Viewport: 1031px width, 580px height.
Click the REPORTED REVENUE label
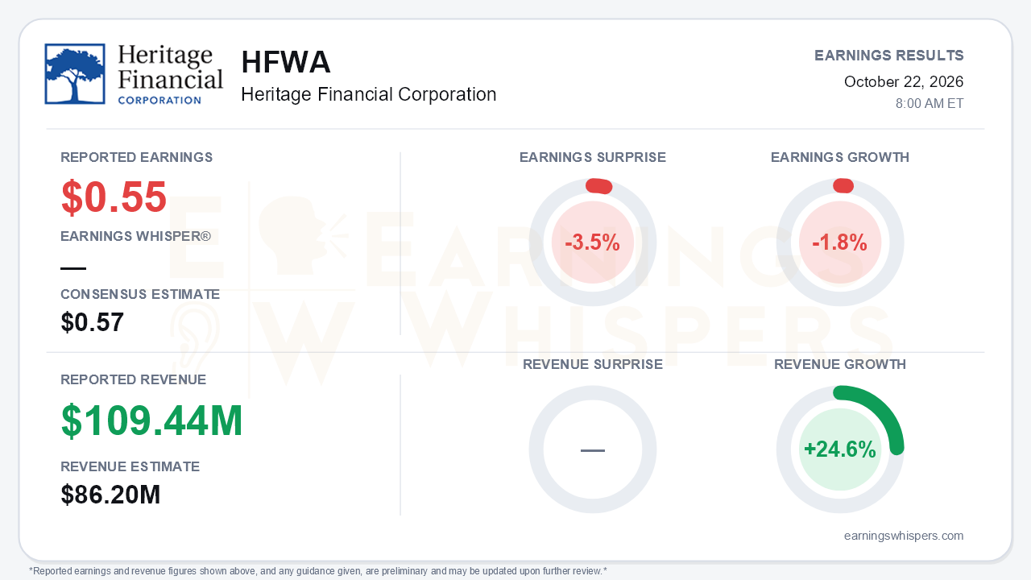[x=134, y=380]
